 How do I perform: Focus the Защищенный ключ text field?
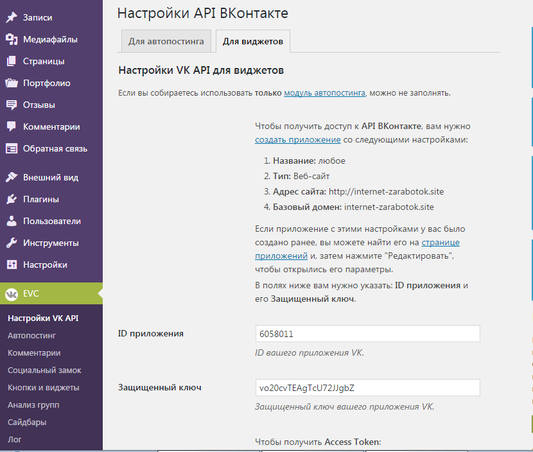pos(367,388)
